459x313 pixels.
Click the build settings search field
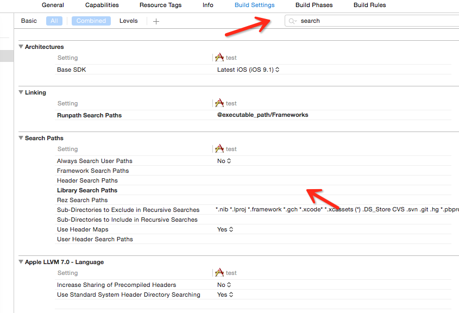[x=372, y=21]
